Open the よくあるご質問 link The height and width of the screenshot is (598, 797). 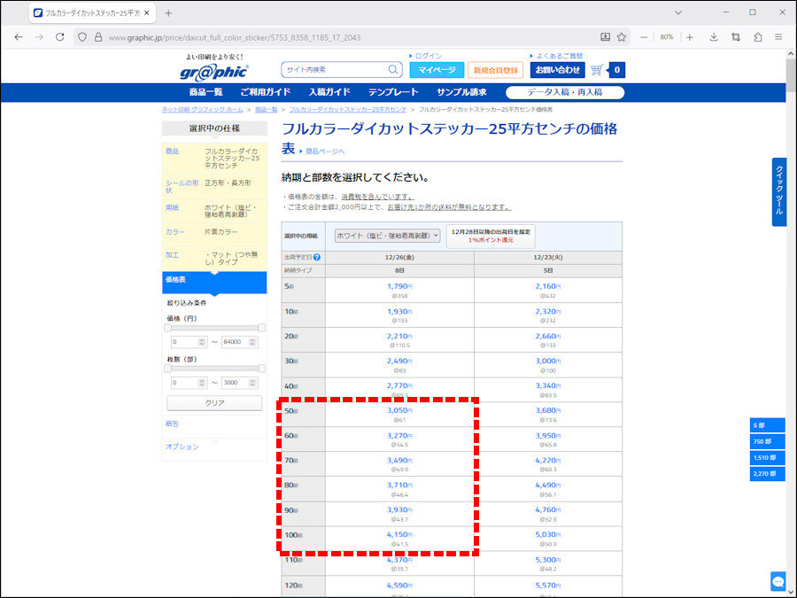pyautogui.click(x=559, y=56)
